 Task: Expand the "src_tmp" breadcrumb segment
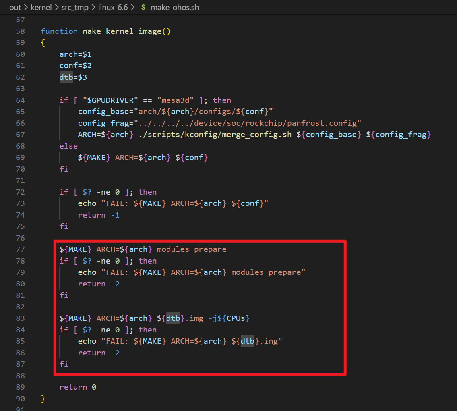(x=75, y=7)
